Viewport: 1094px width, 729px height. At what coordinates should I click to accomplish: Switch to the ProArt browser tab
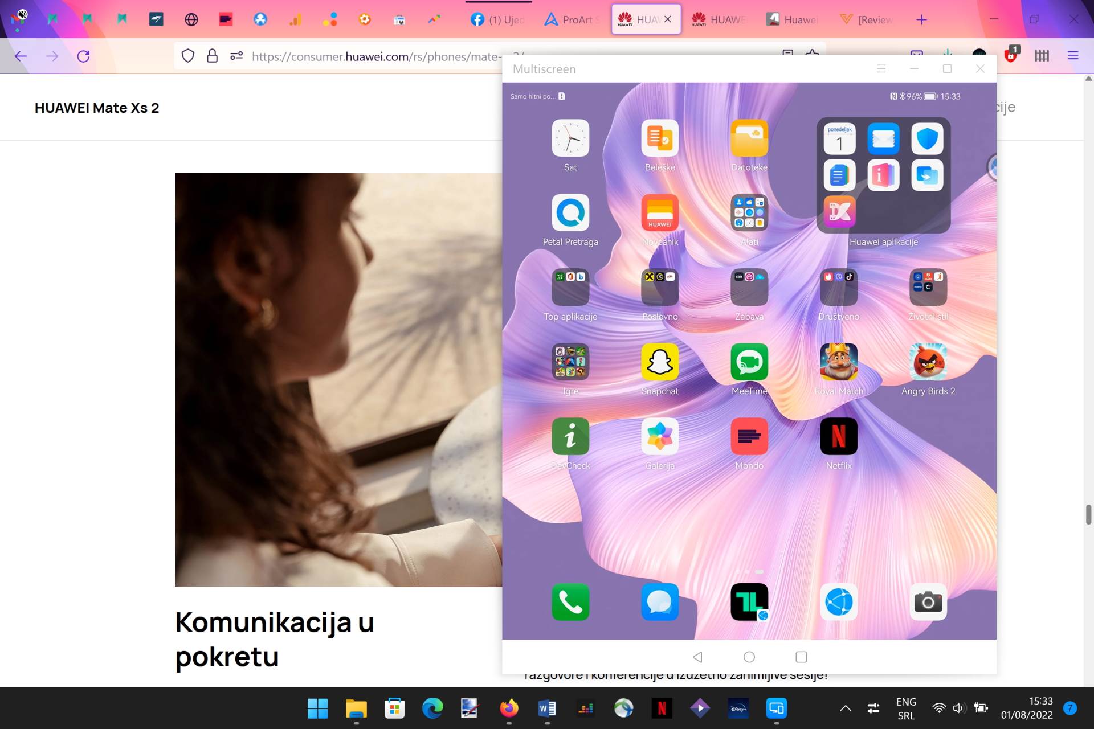click(x=572, y=19)
